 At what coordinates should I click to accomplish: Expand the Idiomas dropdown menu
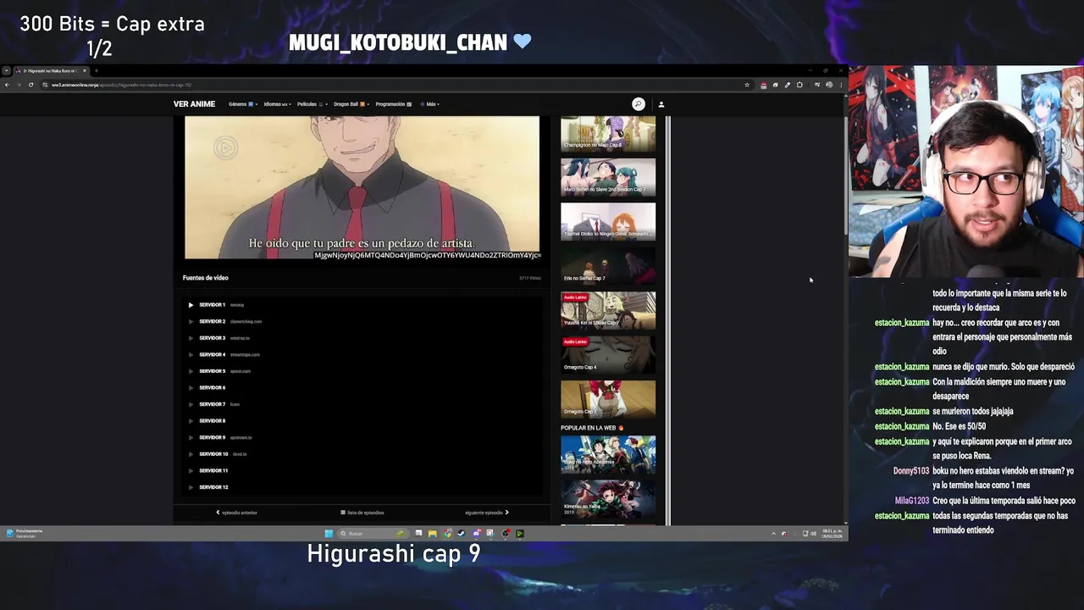tap(277, 104)
